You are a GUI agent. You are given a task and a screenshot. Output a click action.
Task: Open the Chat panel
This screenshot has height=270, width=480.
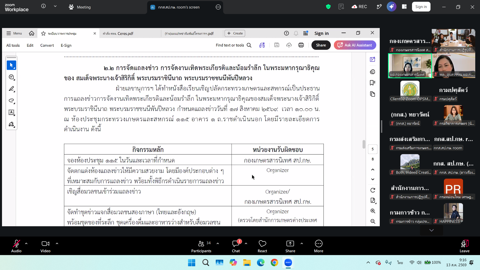tap(236, 246)
